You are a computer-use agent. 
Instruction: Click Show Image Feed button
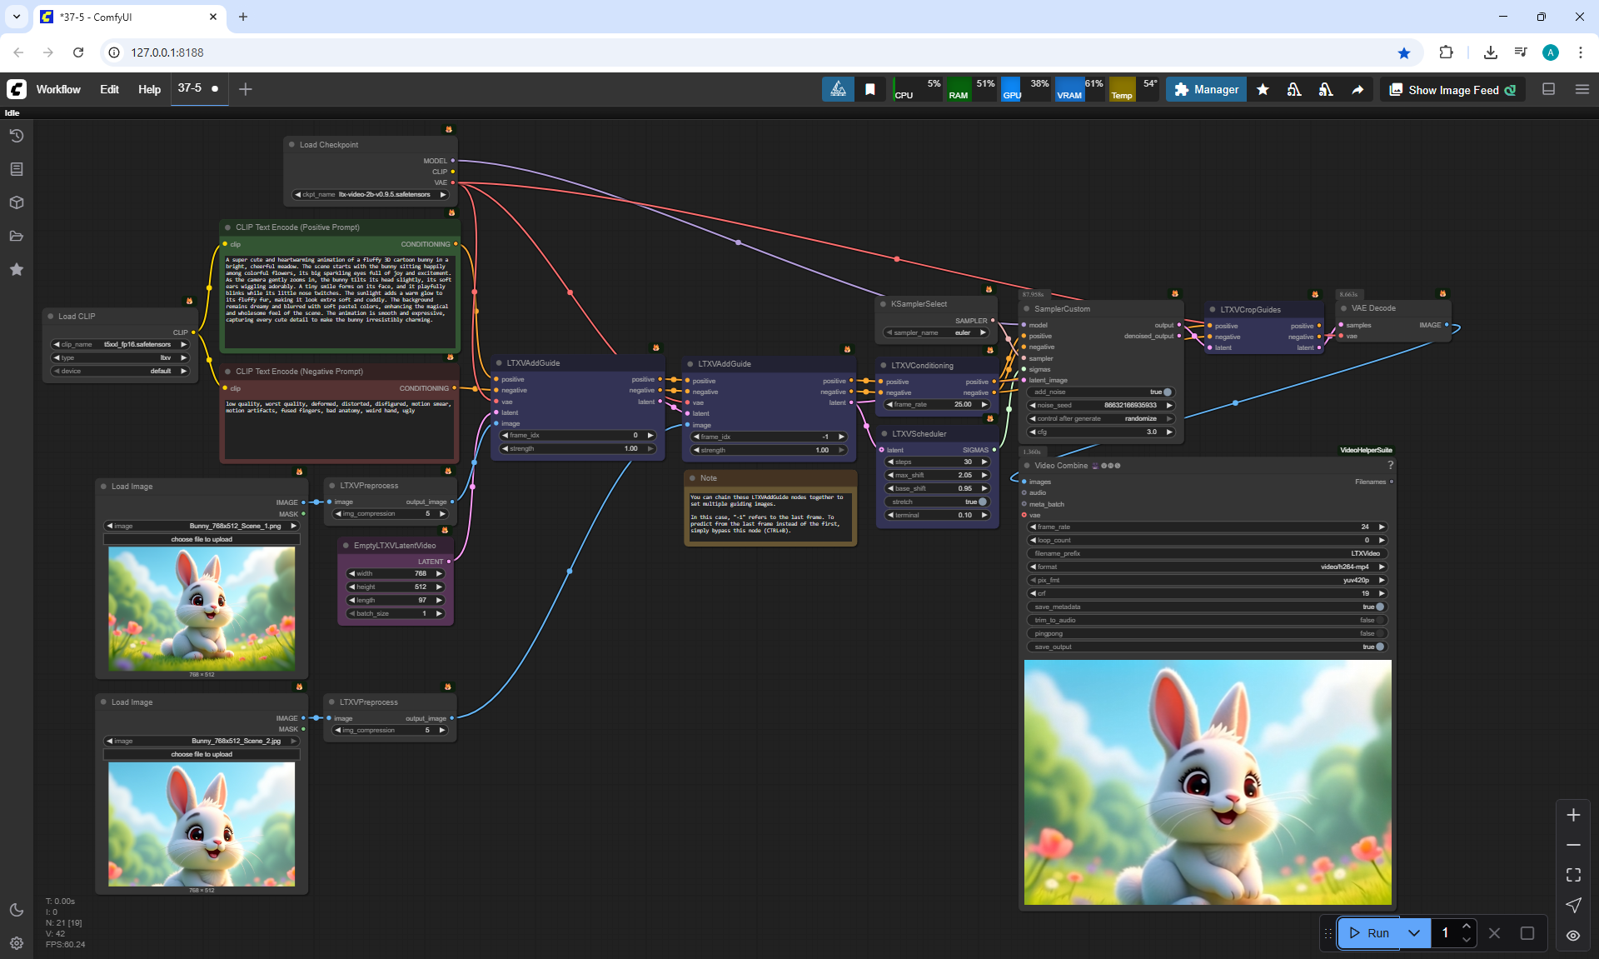1452,90
